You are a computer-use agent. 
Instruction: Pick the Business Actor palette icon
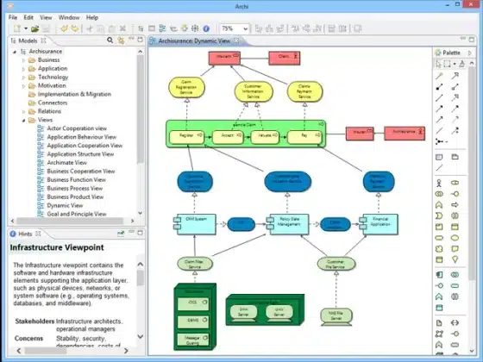[439, 183]
